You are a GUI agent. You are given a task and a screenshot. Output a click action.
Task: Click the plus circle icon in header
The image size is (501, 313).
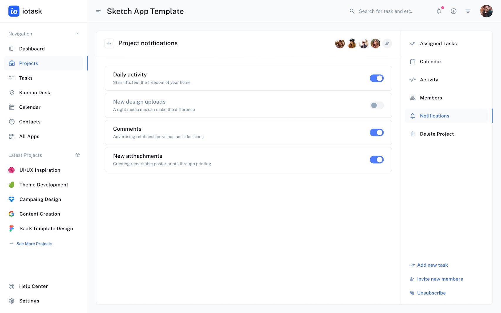click(x=453, y=11)
